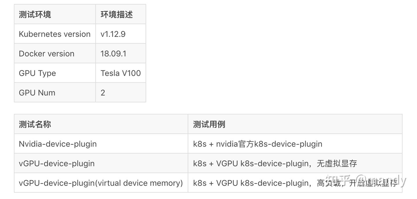Click the 18.09.1 value cell

coord(114,54)
